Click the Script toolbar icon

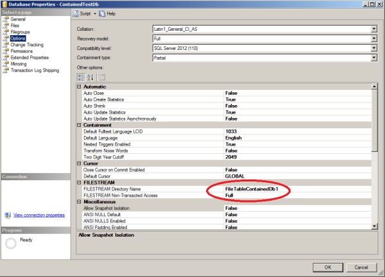click(x=75, y=13)
